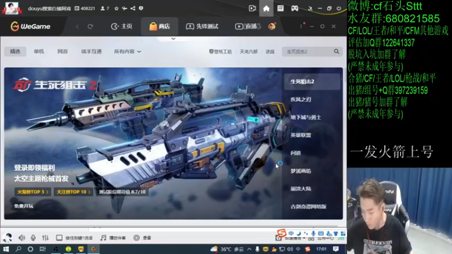Open the 天龙八部 link
The height and width of the screenshot is (254, 452).
(x=249, y=51)
